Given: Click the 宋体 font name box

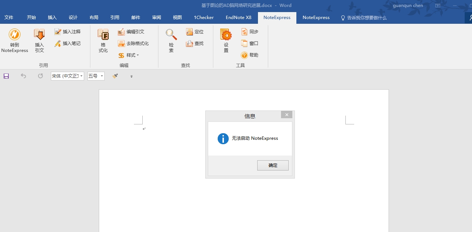Looking at the screenshot, I should tap(65, 76).
